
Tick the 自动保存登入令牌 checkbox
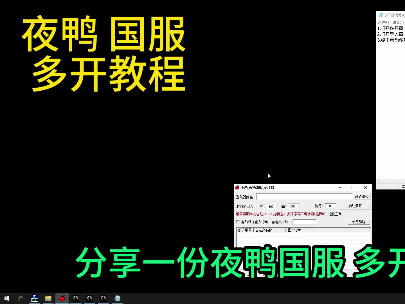[238, 222]
